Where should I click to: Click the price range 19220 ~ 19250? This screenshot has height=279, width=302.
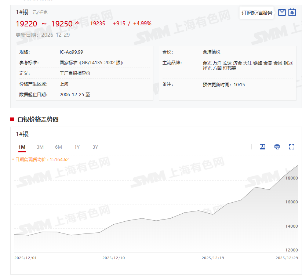(x=44, y=24)
